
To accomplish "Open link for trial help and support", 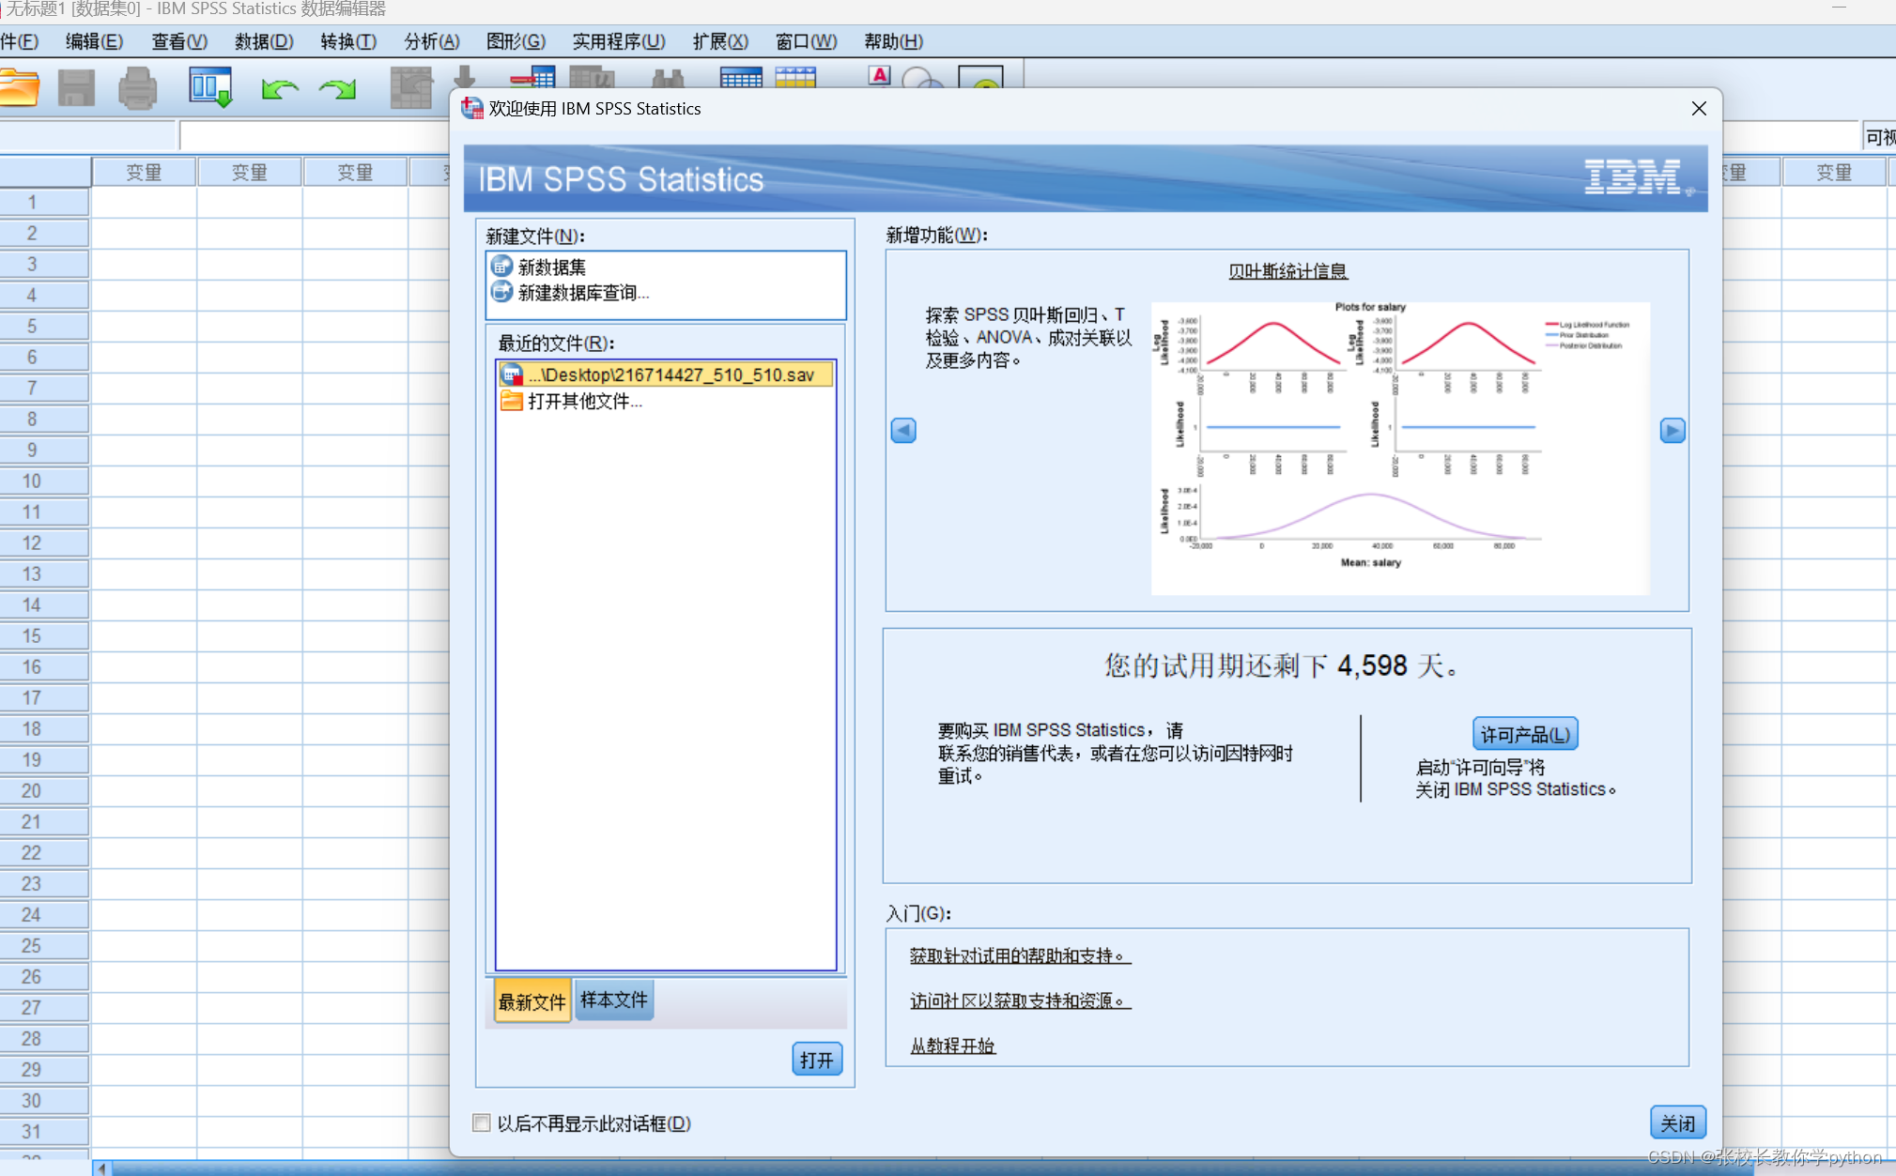I will [1020, 955].
